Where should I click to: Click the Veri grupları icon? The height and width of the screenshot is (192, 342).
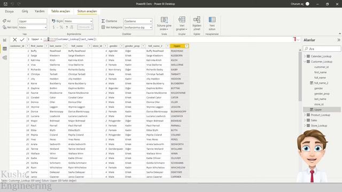coord(182,20)
